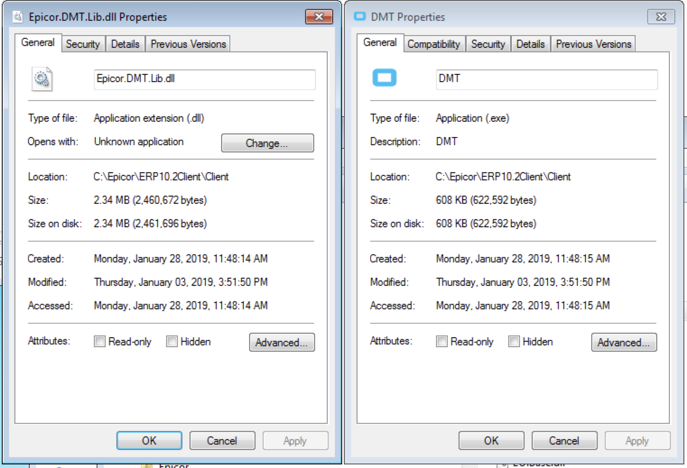Click the DLL location path text
Screen dimensions: 687x468
tap(161, 177)
